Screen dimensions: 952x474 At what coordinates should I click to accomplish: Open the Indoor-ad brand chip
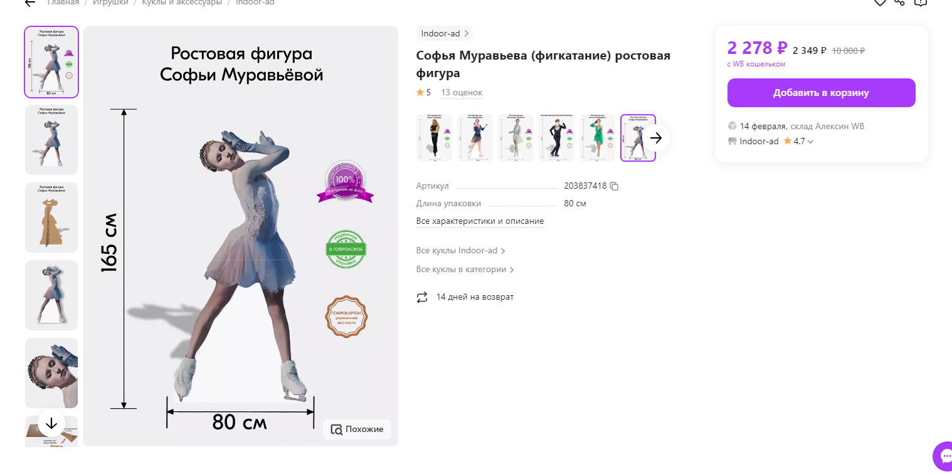click(445, 33)
